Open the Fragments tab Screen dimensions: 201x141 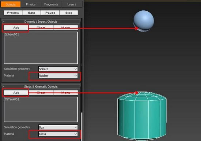click(x=51, y=4)
